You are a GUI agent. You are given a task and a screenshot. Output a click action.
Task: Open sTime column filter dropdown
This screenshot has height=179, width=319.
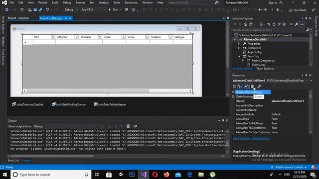147,37
